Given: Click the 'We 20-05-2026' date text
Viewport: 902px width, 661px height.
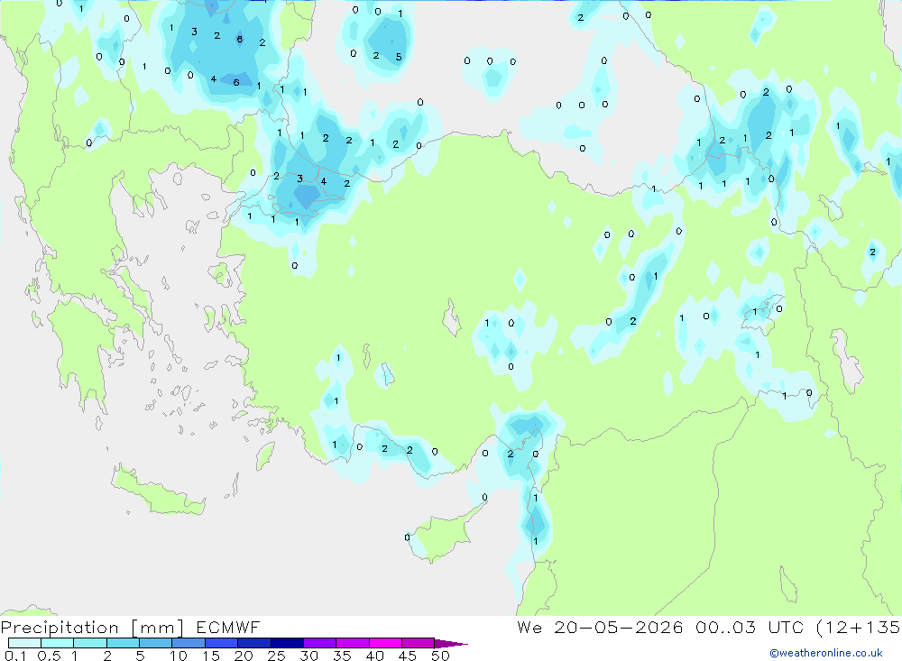Looking at the screenshot, I should coord(600,627).
